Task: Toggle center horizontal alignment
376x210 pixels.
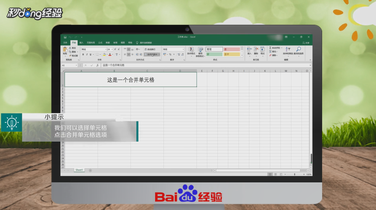Action: pyautogui.click(x=128, y=54)
